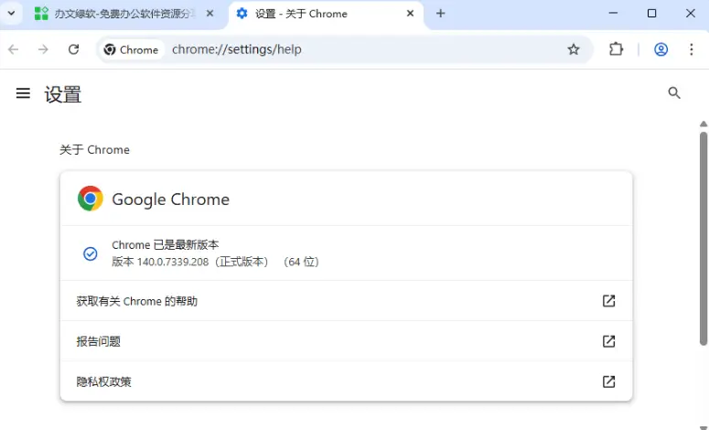Screen dimensions: 709x430
Task: Go forward to next page
Action: pos(43,49)
